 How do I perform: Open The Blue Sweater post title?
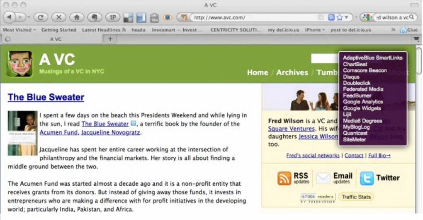[46, 97]
